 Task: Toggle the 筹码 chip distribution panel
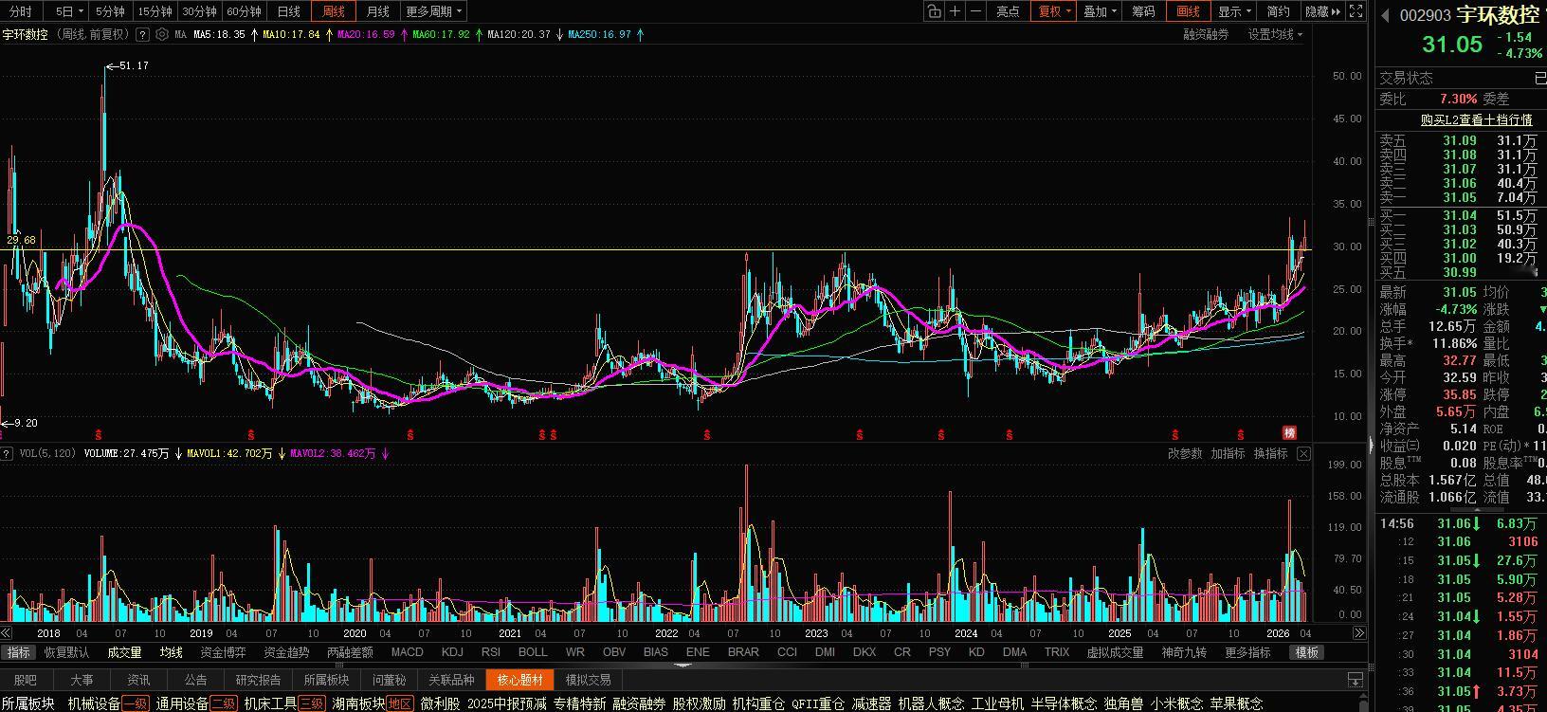[1144, 11]
